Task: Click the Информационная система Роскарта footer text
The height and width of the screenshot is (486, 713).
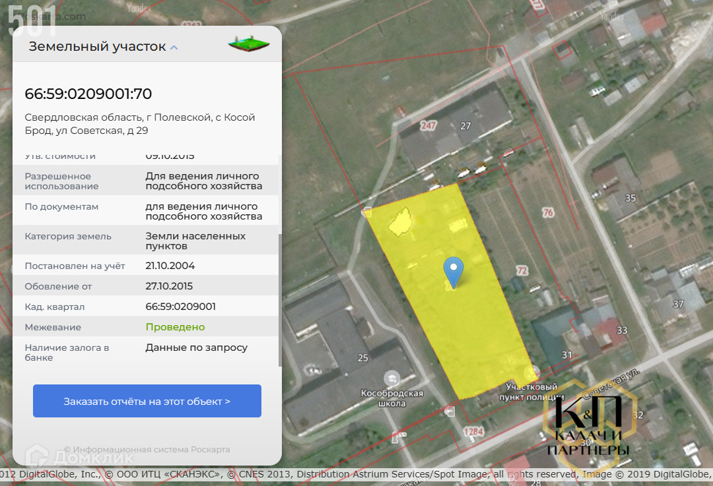Action: [147, 449]
